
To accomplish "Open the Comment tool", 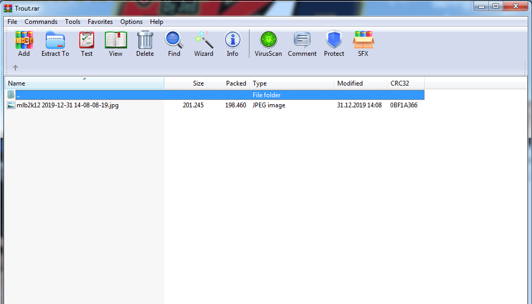I will (x=302, y=44).
